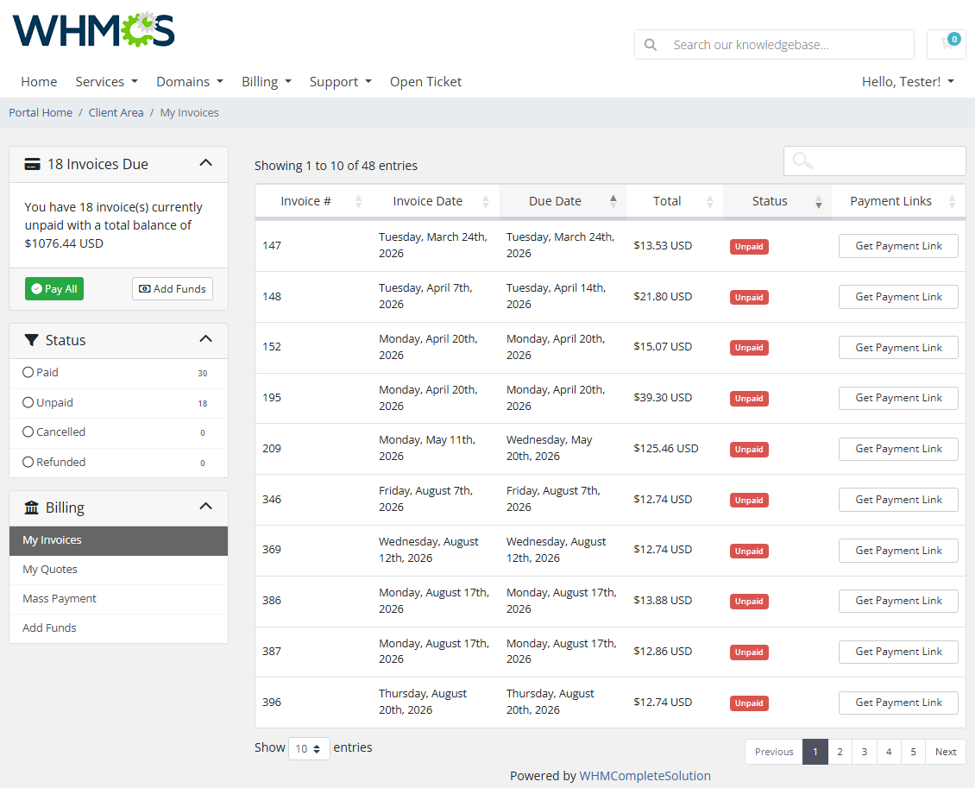Image resolution: width=975 pixels, height=788 pixels.
Task: Sort by Invoice Date column arrows
Action: 486,201
